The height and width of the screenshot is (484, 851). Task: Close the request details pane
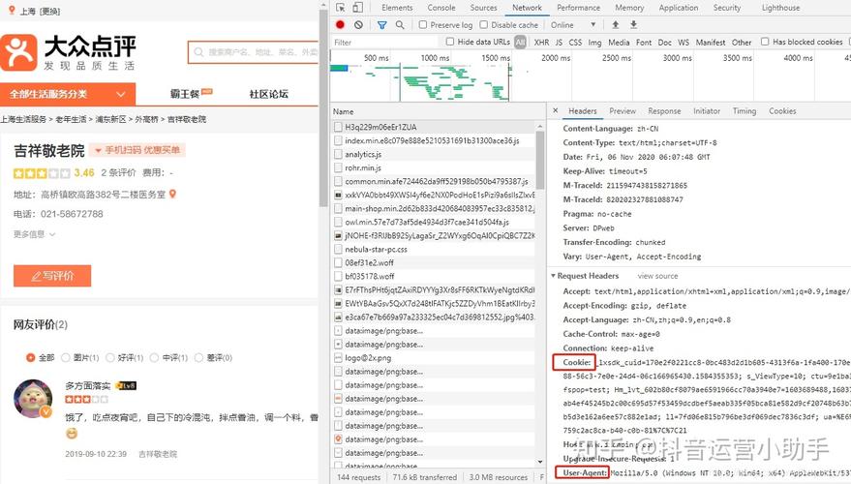click(x=555, y=110)
